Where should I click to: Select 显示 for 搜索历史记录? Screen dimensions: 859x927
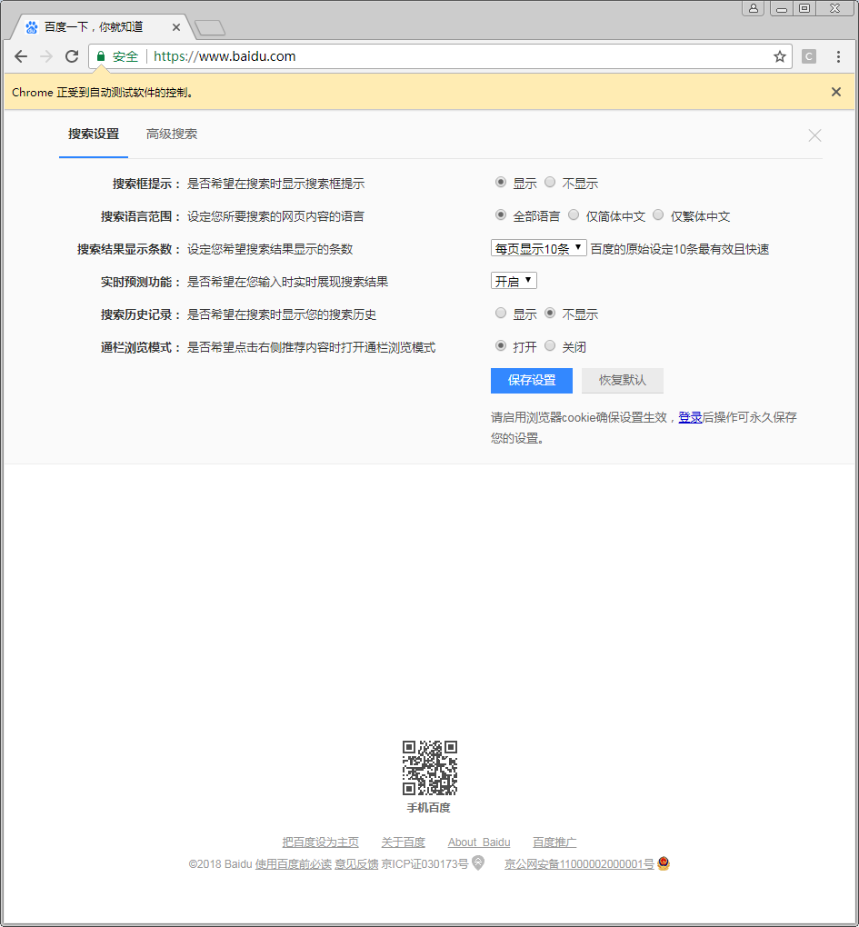(501, 313)
